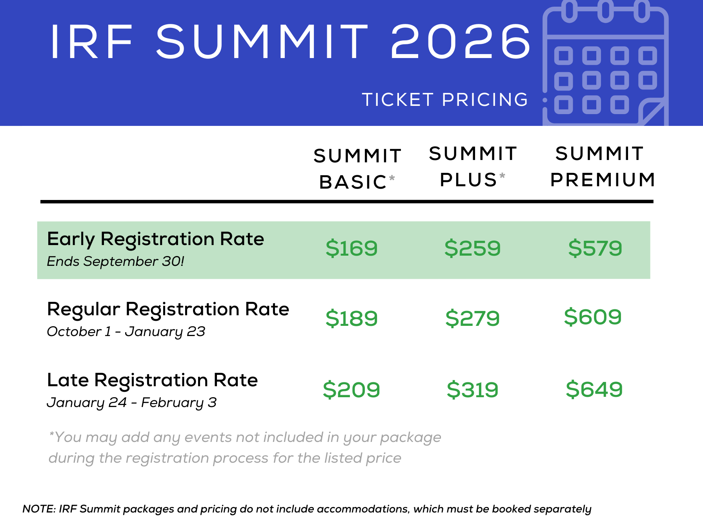This screenshot has height=527, width=703.
Task: Click the Early Registration Rate label
Action: click(x=155, y=239)
